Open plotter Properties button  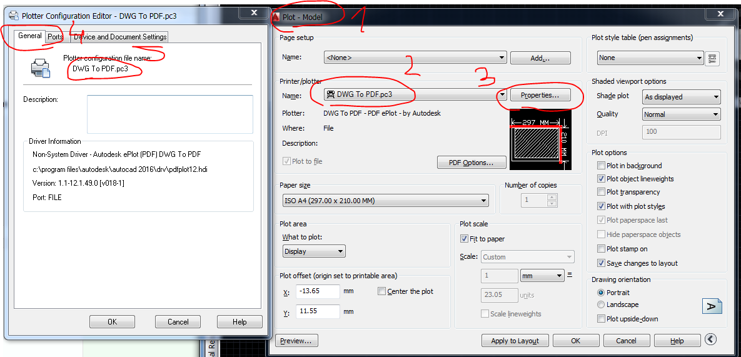[x=540, y=95]
